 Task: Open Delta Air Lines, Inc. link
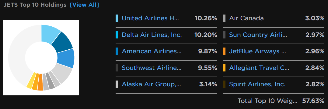click(152, 35)
